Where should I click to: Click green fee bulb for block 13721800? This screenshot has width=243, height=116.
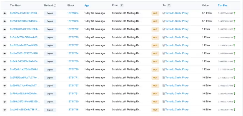234,21
